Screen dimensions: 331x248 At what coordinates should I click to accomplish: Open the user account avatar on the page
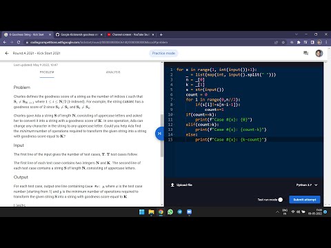(x=319, y=53)
